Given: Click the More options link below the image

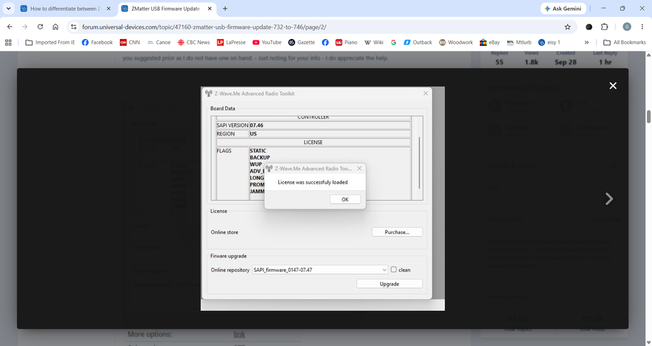Looking at the screenshot, I should click(239, 334).
